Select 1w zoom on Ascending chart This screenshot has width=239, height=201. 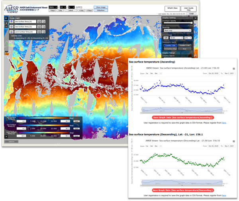click(147, 73)
